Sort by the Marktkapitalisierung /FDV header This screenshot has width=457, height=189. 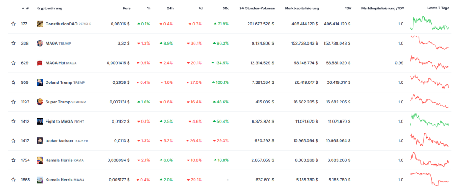[x=383, y=8]
